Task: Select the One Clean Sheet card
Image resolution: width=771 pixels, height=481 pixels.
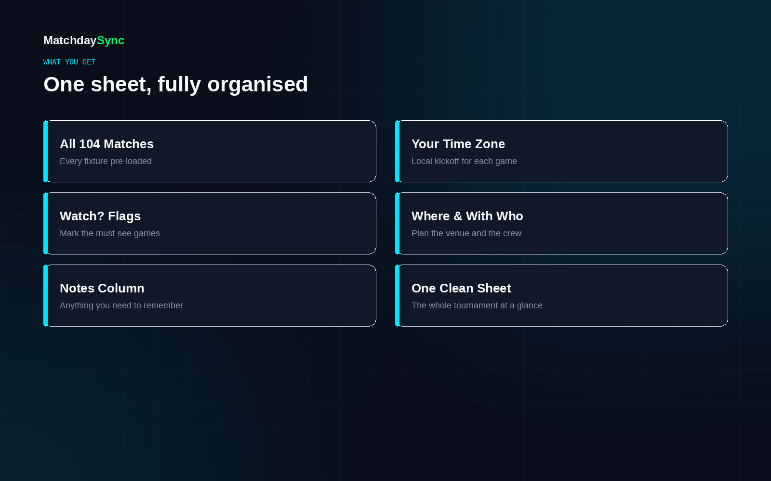Action: 561,295
